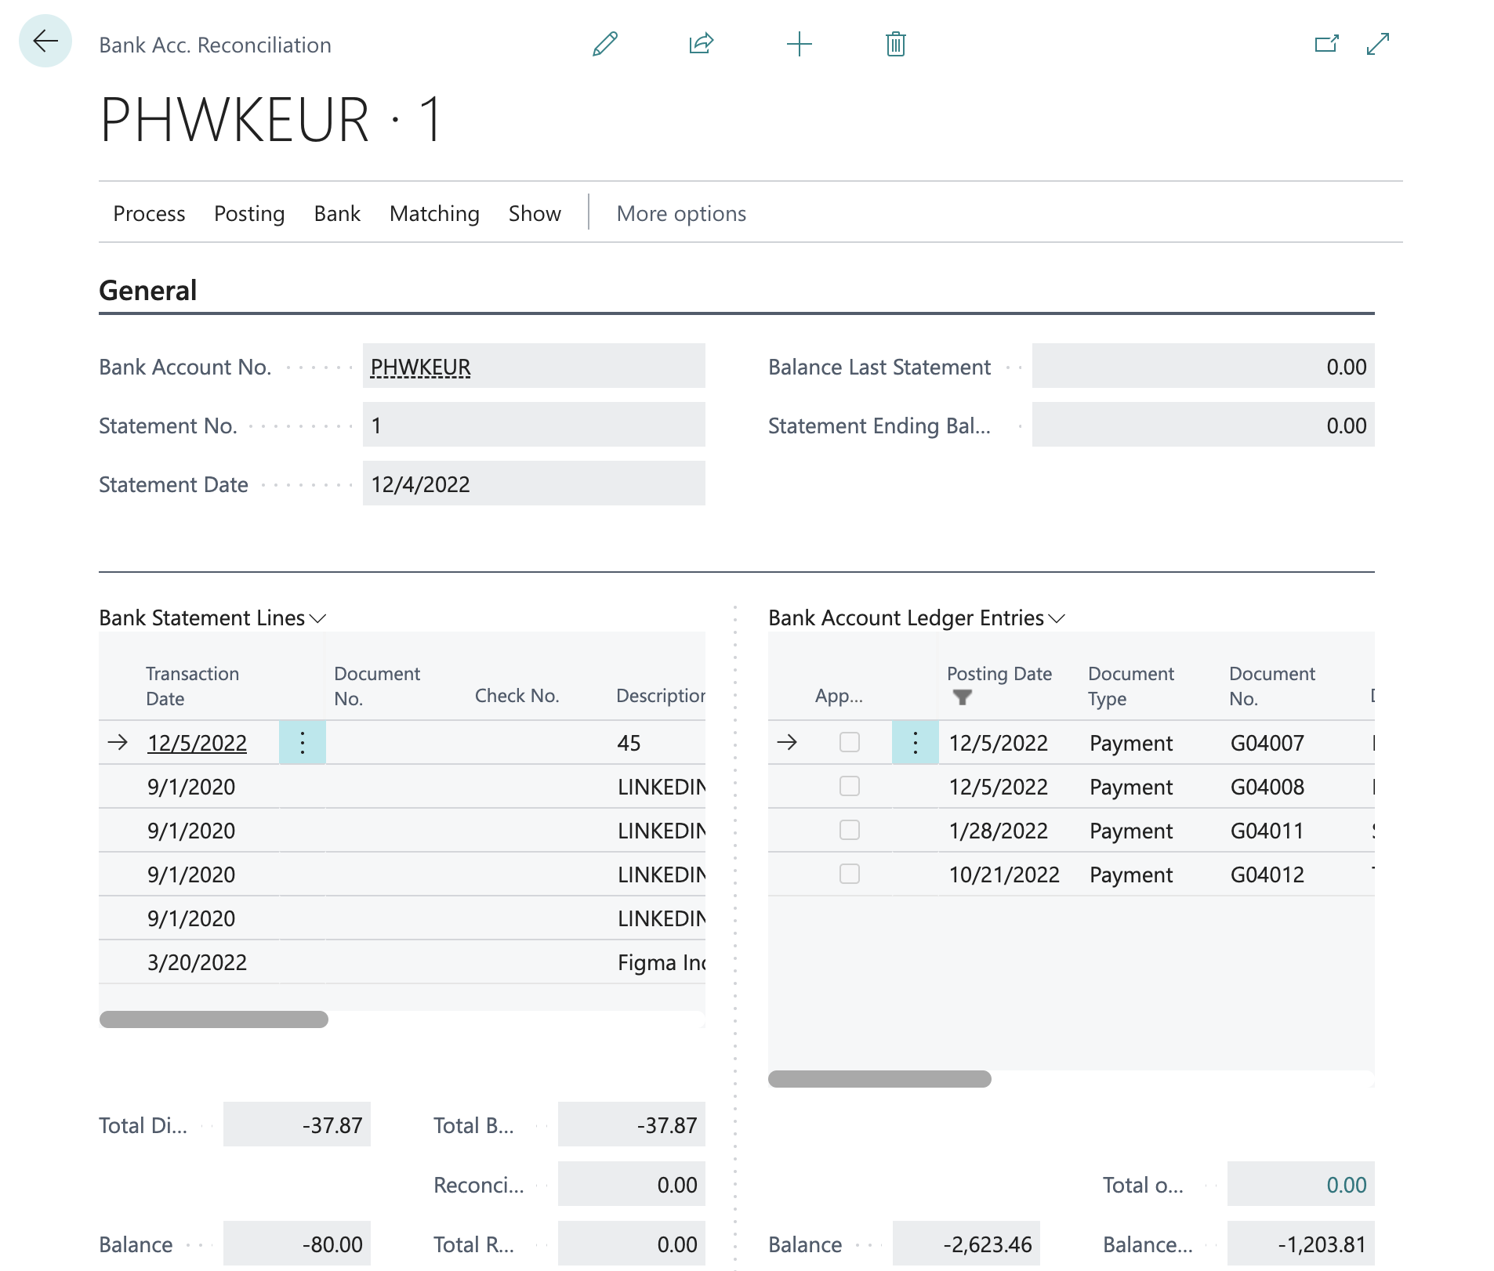This screenshot has width=1494, height=1271.
Task: Click the Statement Ending Balance field
Action: click(1203, 425)
